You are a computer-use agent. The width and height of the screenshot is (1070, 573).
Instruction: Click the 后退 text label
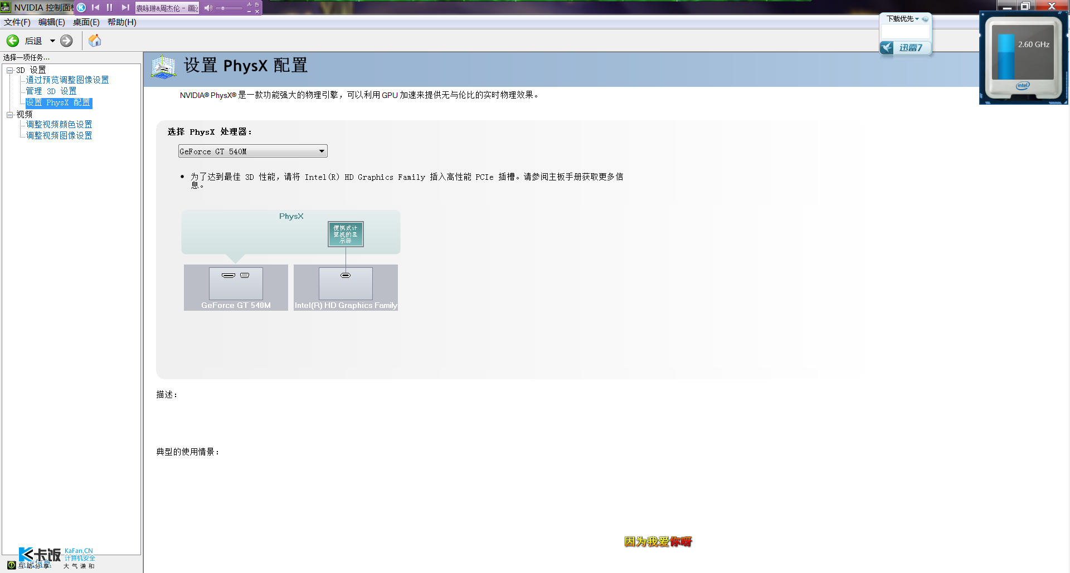point(33,41)
